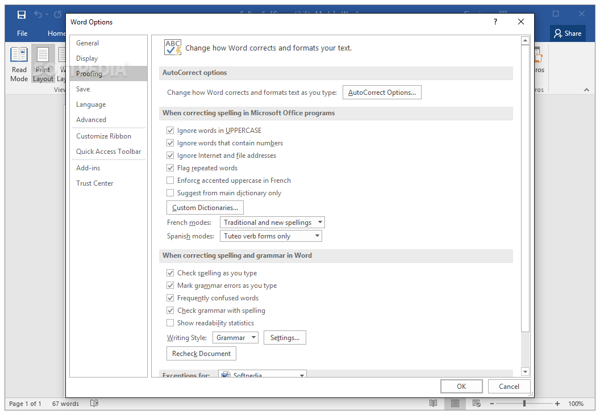Image resolution: width=600 pixels, height=415 pixels.
Task: Toggle Frequently confused words checkbox
Action: point(170,298)
